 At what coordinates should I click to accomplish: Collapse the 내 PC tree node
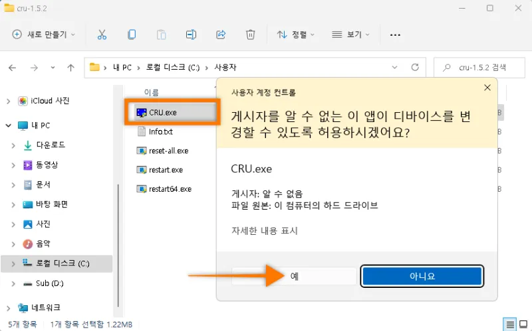point(9,125)
